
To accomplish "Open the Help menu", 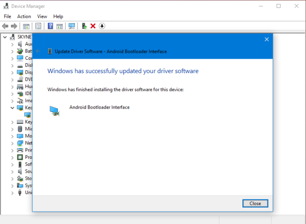I will [58, 16].
